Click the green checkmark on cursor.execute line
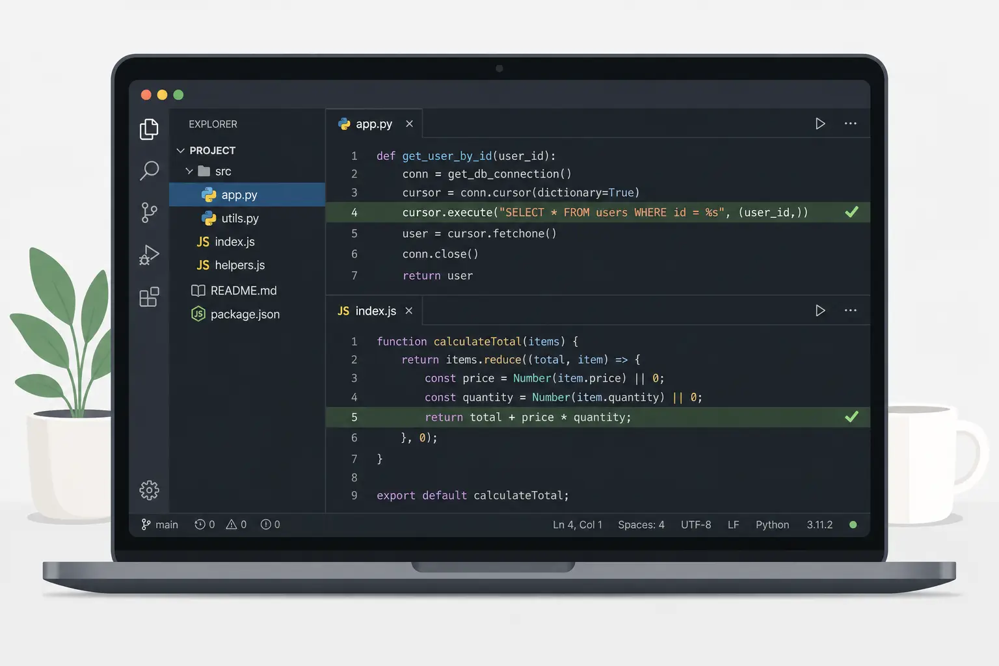This screenshot has width=999, height=666. [851, 212]
